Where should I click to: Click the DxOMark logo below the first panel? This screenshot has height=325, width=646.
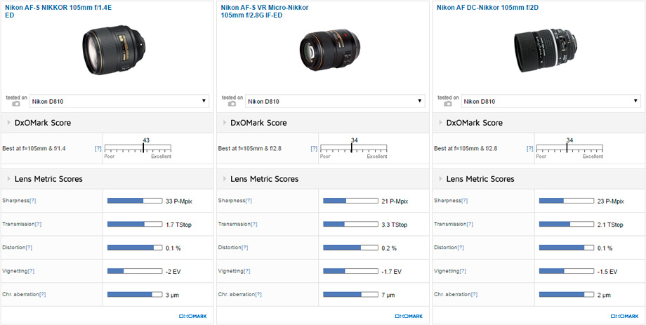click(x=192, y=317)
